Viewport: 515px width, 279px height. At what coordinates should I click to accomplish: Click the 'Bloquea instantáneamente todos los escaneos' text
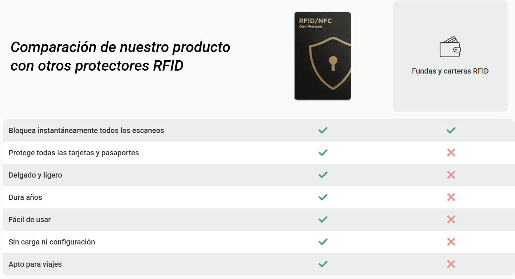pyautogui.click(x=86, y=130)
